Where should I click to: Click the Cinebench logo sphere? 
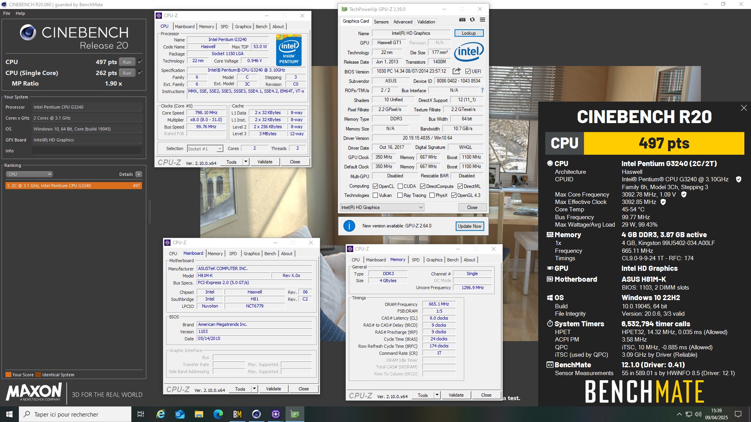pyautogui.click(x=28, y=32)
